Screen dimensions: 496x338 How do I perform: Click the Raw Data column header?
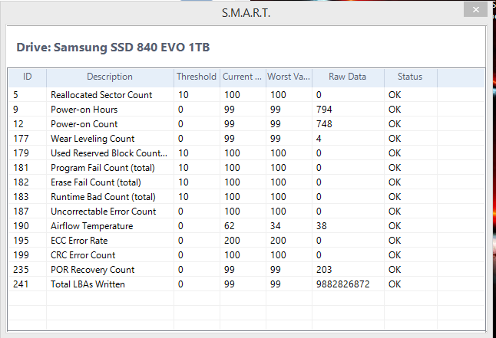click(348, 77)
